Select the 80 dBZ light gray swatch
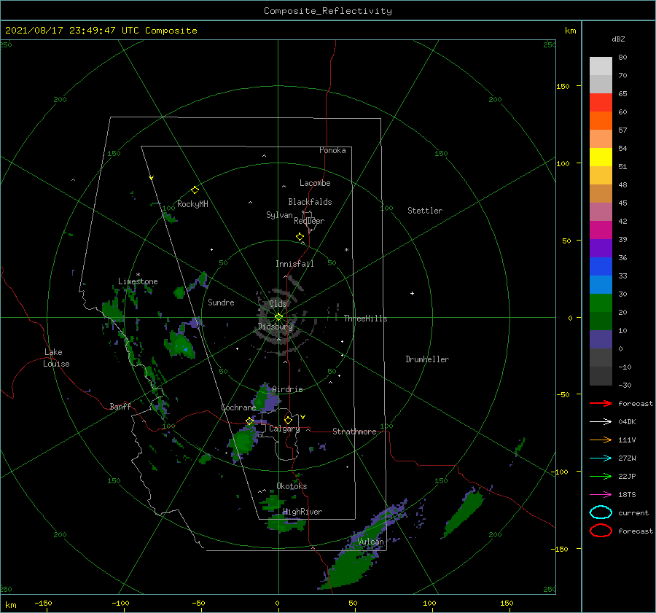Image resolution: width=656 pixels, height=613 pixels. (x=601, y=66)
